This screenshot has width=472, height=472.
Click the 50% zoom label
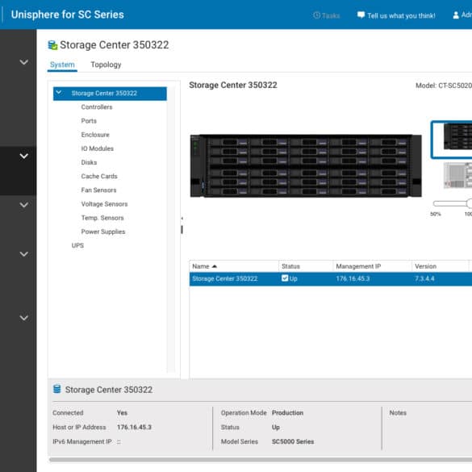point(435,214)
